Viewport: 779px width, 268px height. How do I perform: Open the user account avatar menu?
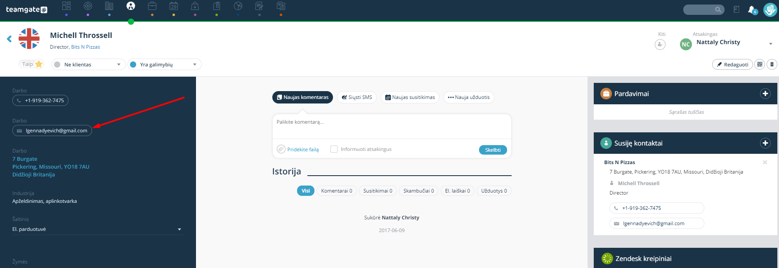770,9
